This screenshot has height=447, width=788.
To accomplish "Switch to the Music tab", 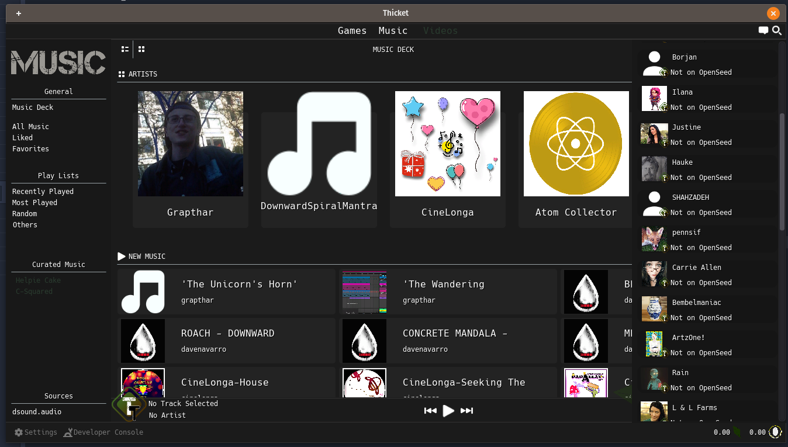I will [393, 30].
